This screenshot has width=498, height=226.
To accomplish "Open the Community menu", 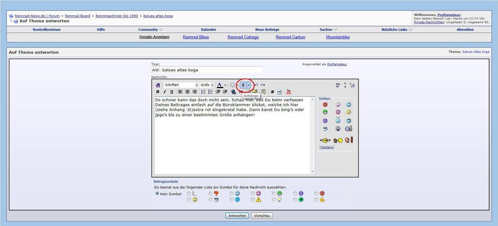I will [x=150, y=30].
